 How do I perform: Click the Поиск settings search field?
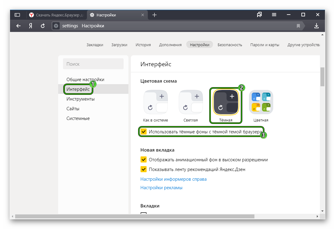click(93, 64)
